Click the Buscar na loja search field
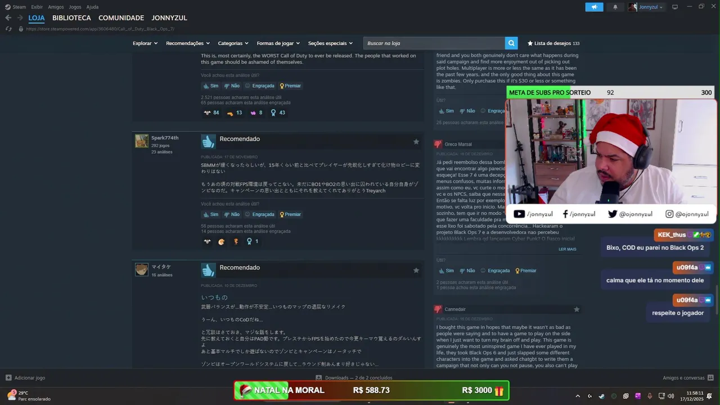This screenshot has height=405, width=720. pos(434,43)
